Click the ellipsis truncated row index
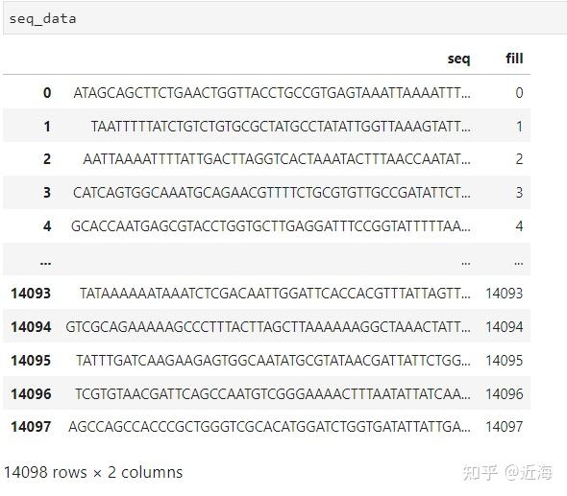Screen dimensions: 567x496 [x=45, y=263]
